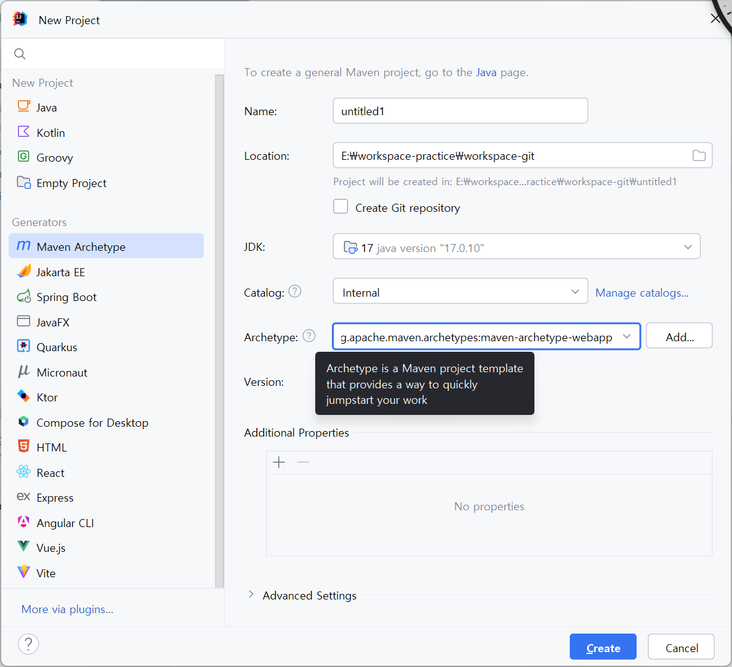Open the Catalog Internal dropdown

460,291
